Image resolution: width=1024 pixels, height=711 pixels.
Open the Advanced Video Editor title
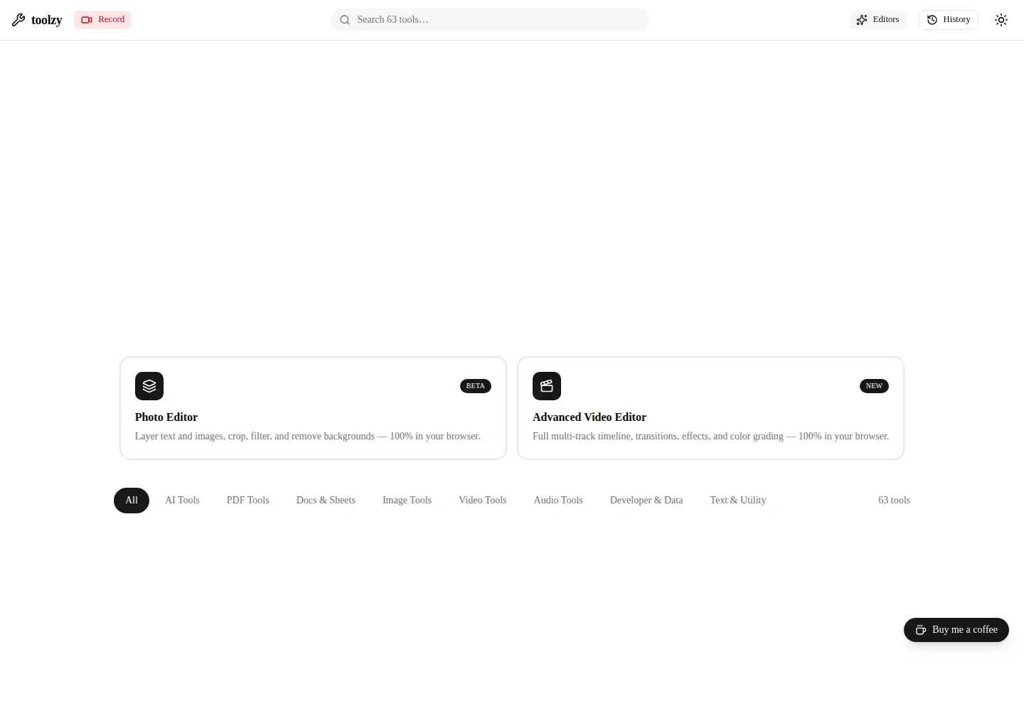(590, 417)
